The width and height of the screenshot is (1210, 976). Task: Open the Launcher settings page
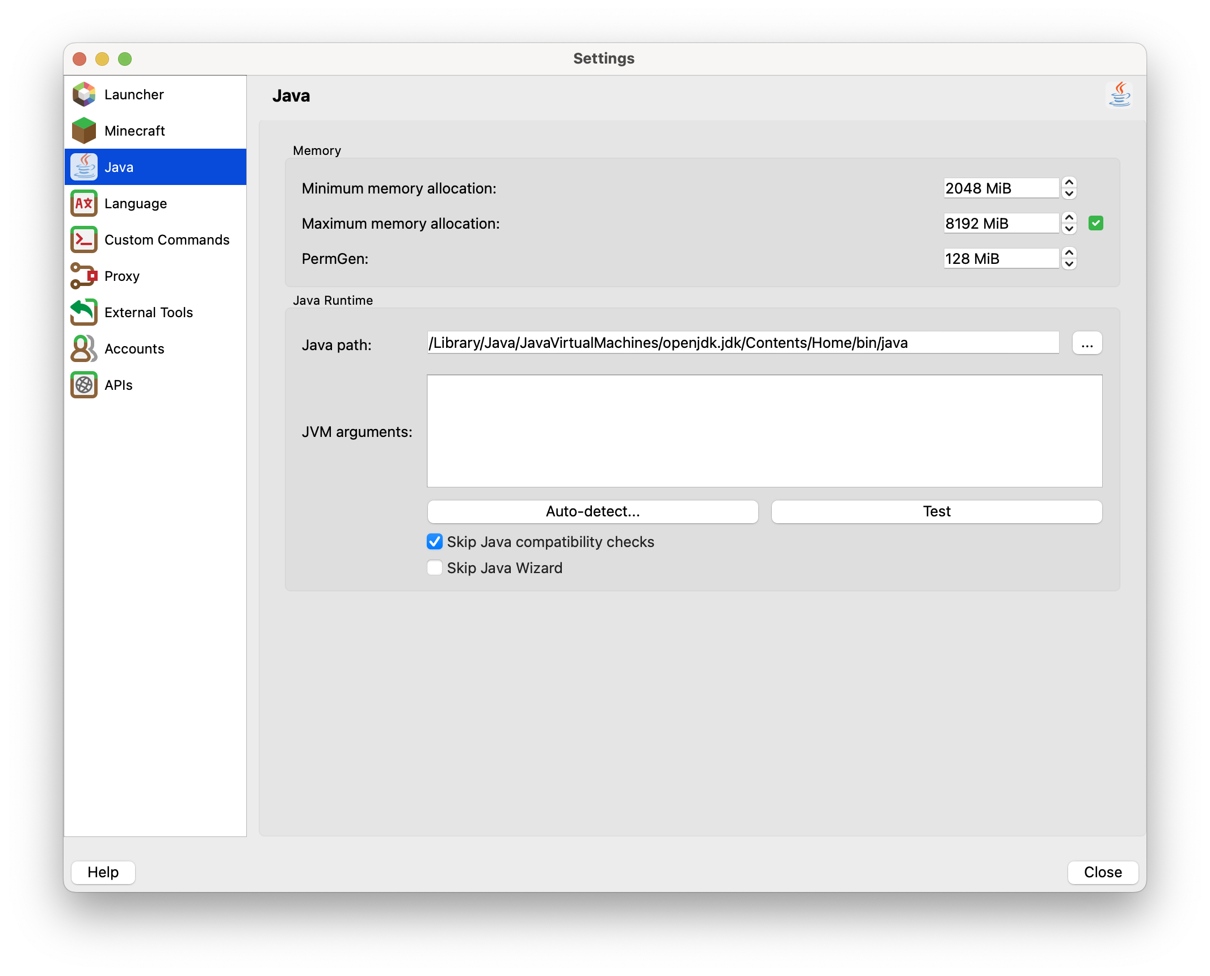(156, 94)
